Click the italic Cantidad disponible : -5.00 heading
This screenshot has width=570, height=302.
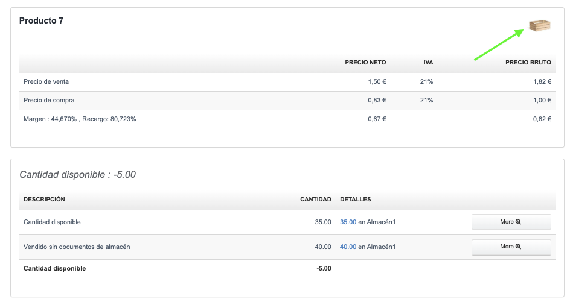click(x=77, y=175)
